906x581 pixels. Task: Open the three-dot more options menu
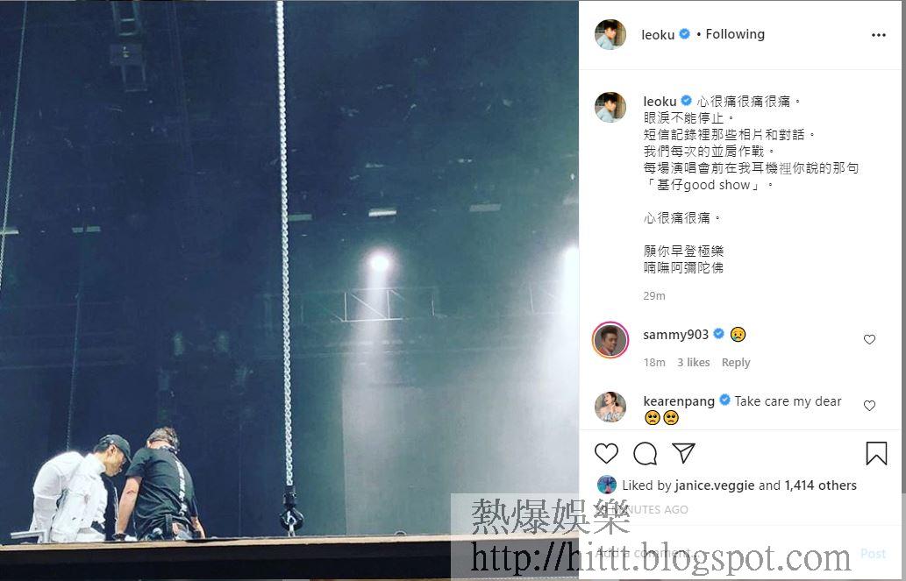[878, 35]
